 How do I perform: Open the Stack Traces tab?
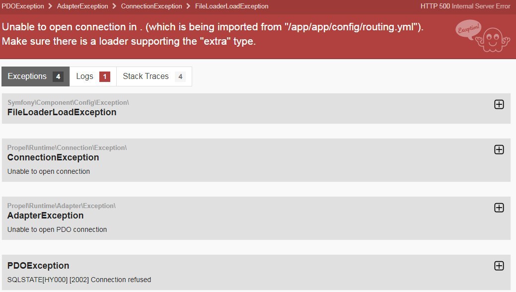(x=154, y=76)
